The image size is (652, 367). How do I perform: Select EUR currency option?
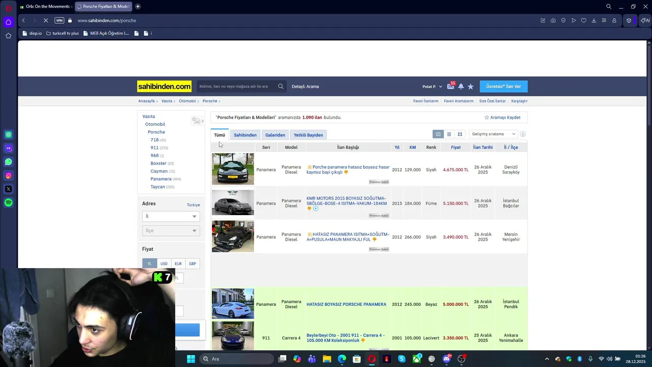click(178, 264)
